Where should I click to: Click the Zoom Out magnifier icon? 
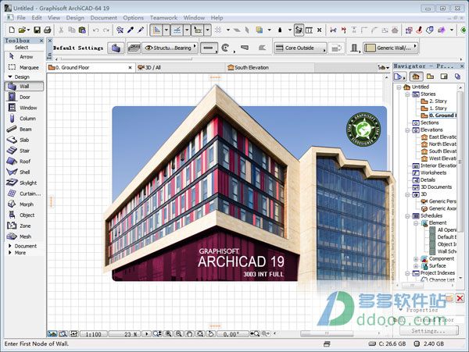coord(178,334)
